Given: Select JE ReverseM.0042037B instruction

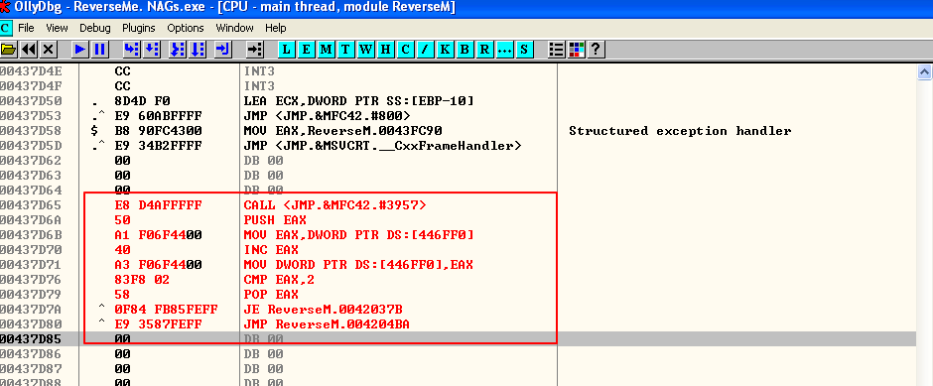Looking at the screenshot, I should point(324,310).
